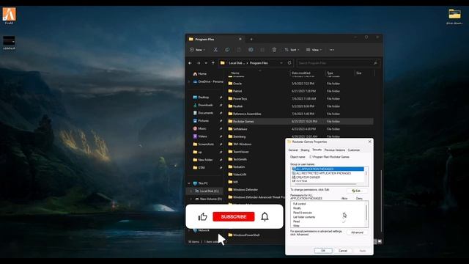Expand the OneDrive tree node
The image size is (469, 264).
click(189, 81)
